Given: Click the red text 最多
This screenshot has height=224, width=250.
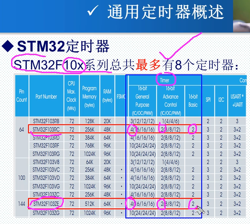Looking at the screenshot, I should point(148,65).
